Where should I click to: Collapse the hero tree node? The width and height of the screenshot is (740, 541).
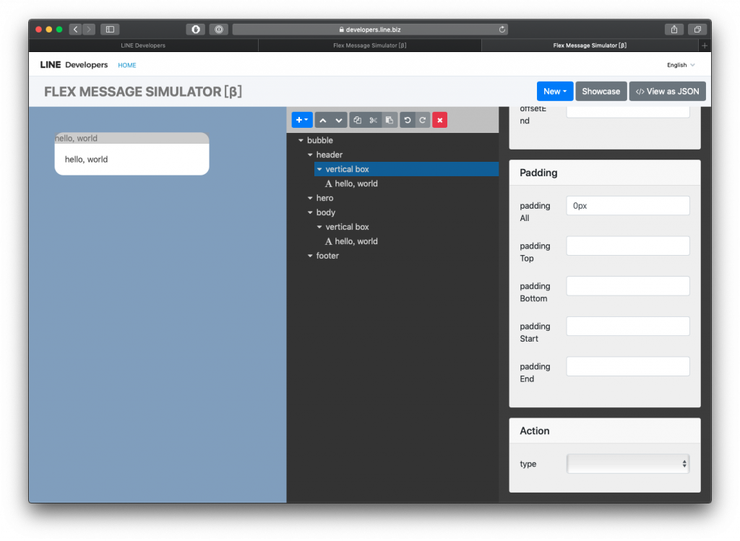click(x=310, y=198)
